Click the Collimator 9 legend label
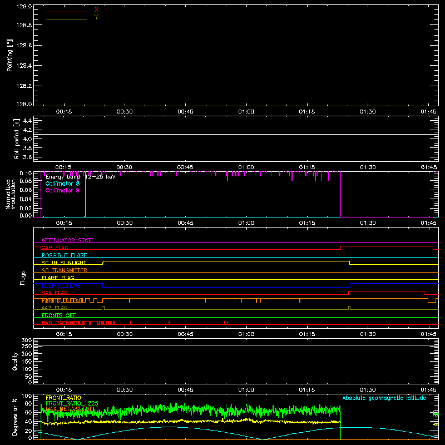The width and height of the screenshot is (445, 445). pyautogui.click(x=62, y=190)
